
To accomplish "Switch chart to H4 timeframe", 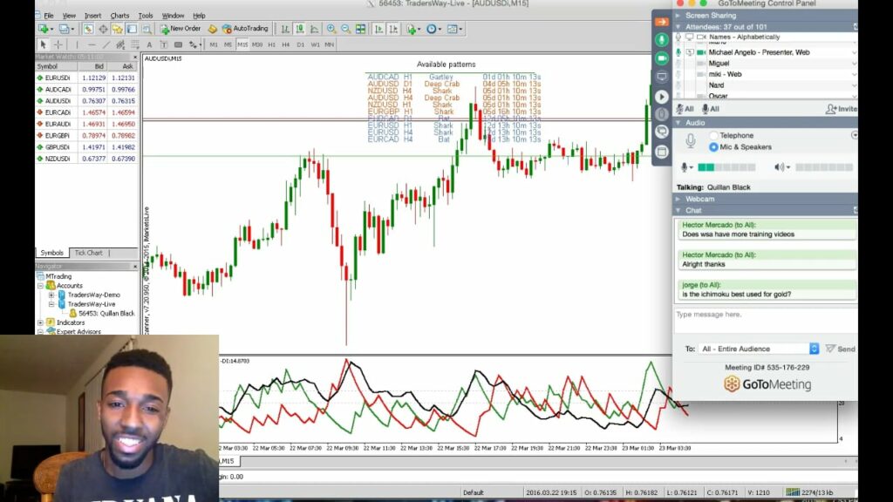I will tap(286, 44).
